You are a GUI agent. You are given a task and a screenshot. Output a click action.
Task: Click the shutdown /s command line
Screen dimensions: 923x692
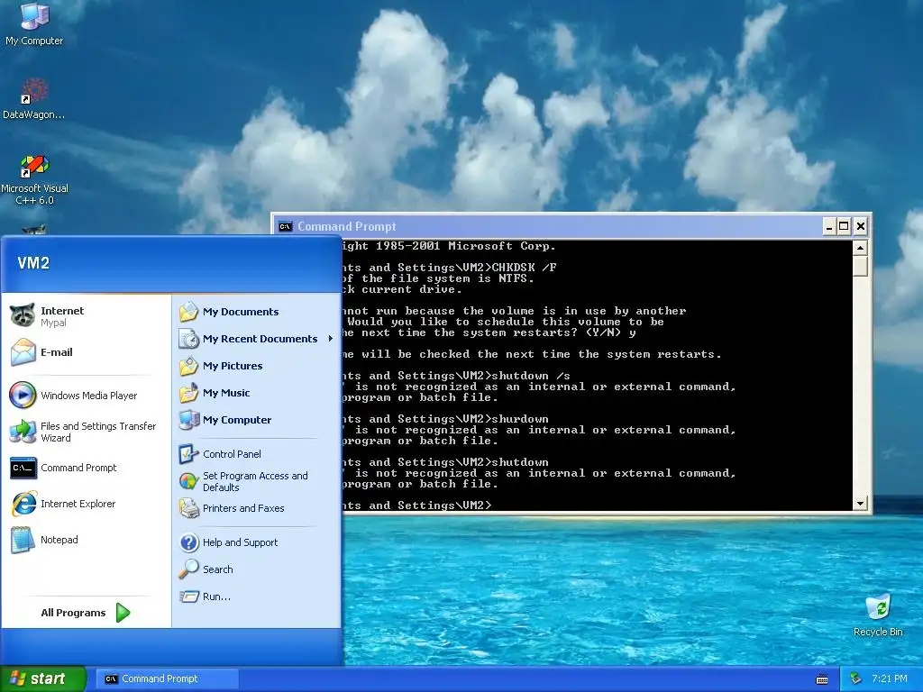pos(455,376)
